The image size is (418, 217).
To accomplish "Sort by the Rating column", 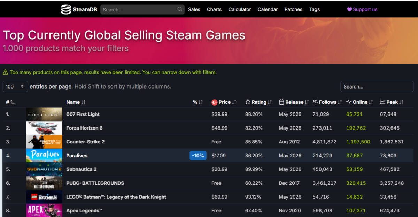I will tap(259, 102).
